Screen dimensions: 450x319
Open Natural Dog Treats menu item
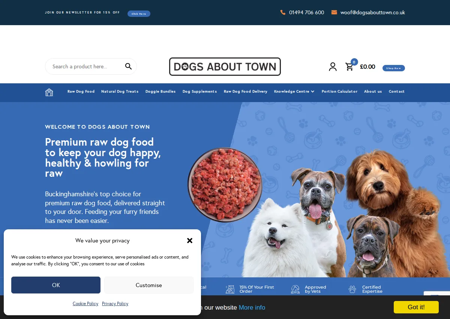pyautogui.click(x=120, y=92)
